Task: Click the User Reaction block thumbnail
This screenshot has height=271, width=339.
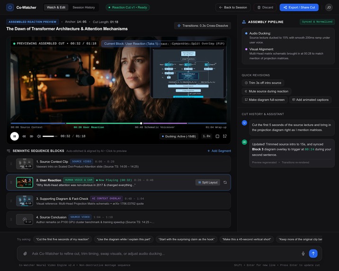Action: point(25,182)
